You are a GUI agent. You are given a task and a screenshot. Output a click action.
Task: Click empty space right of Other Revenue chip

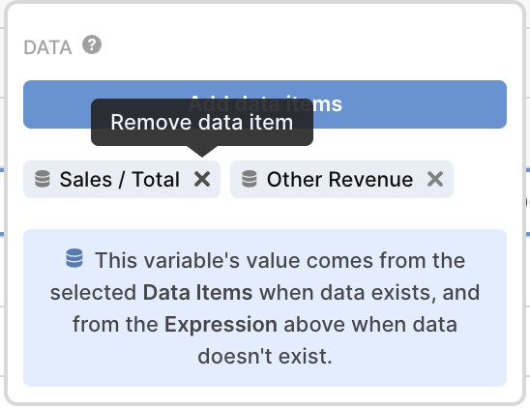pos(480,179)
